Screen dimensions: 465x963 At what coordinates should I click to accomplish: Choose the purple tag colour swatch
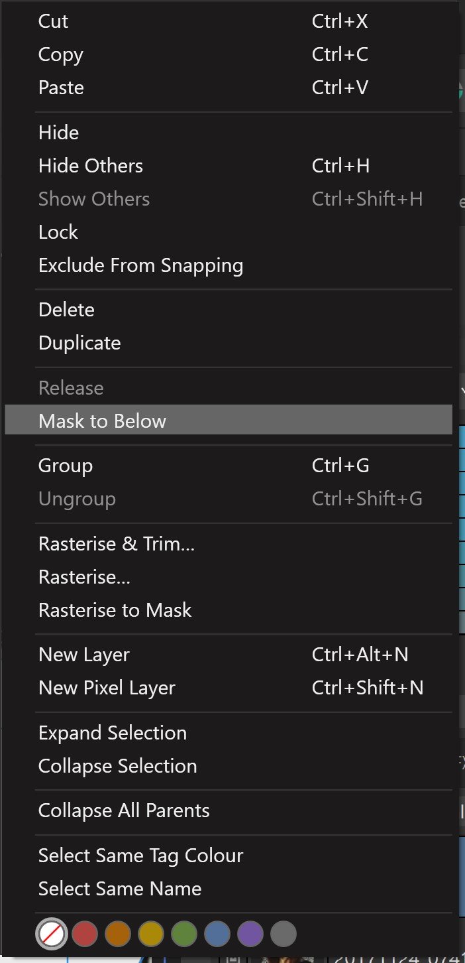point(250,934)
